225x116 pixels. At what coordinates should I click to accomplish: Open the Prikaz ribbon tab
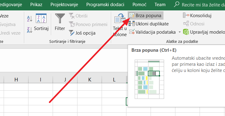coord(36,5)
